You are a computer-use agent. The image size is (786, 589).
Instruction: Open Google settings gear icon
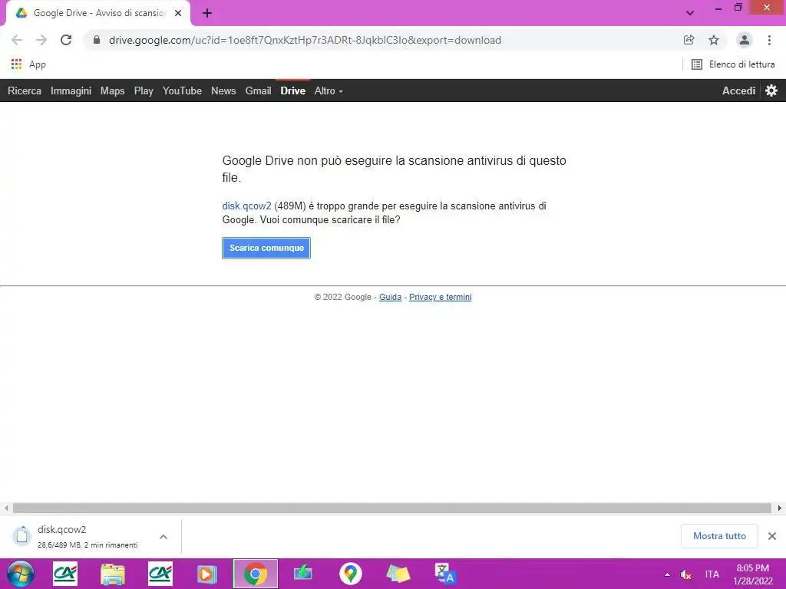771,90
